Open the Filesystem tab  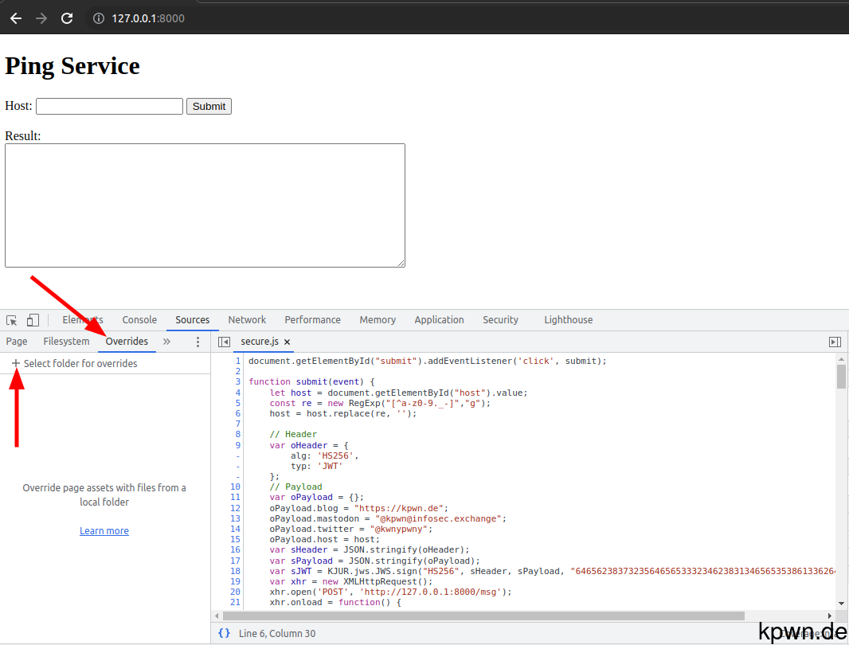coord(66,341)
